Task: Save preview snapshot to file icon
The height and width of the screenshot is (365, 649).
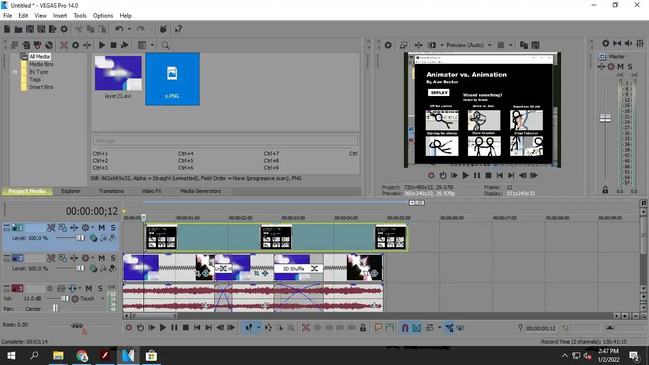Action: [x=535, y=45]
